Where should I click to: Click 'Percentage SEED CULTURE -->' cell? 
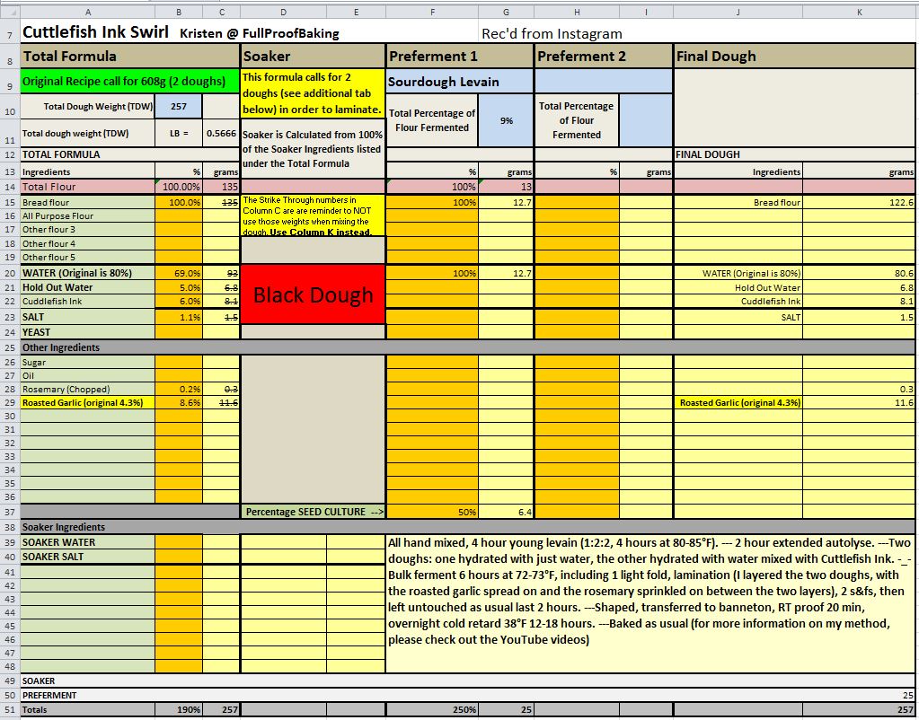(x=313, y=512)
